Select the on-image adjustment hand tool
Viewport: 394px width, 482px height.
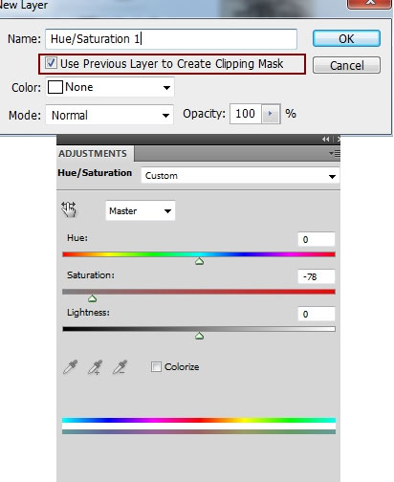pyautogui.click(x=69, y=209)
